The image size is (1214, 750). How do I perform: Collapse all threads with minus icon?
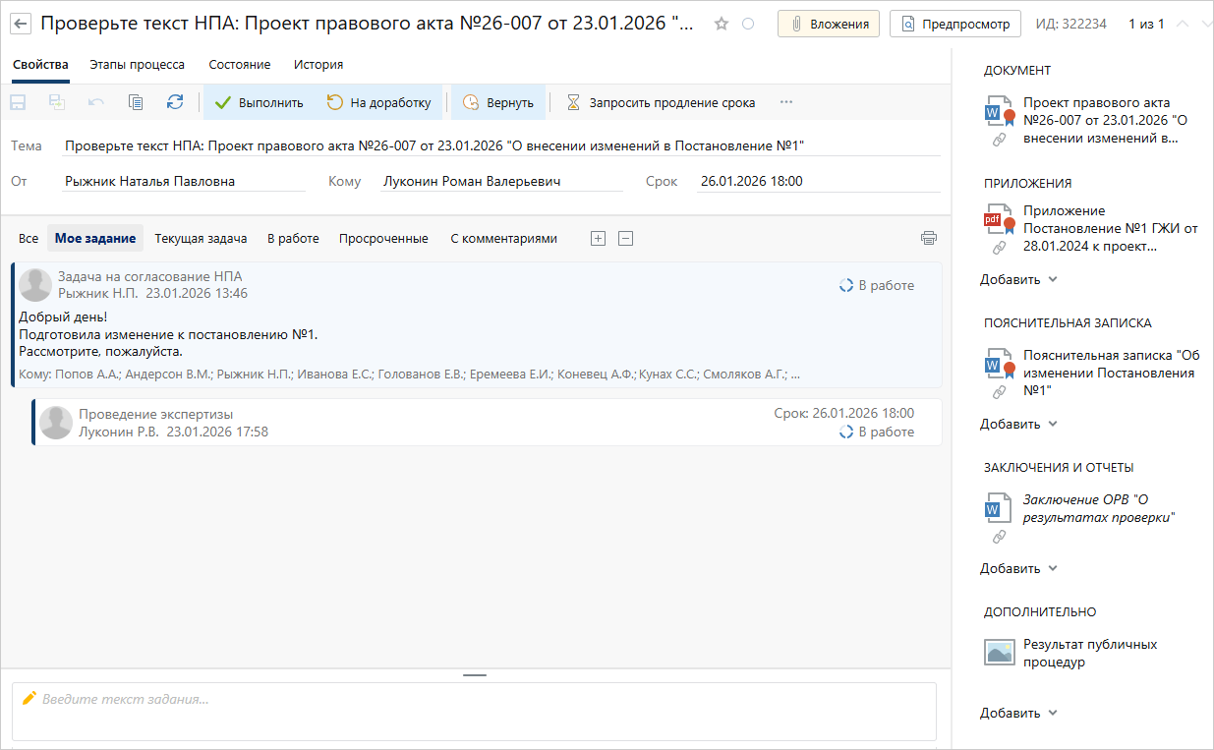(x=626, y=238)
